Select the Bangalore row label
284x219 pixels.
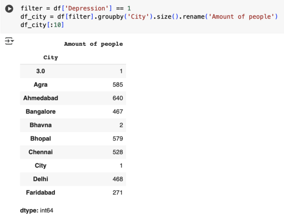pyautogui.click(x=41, y=112)
